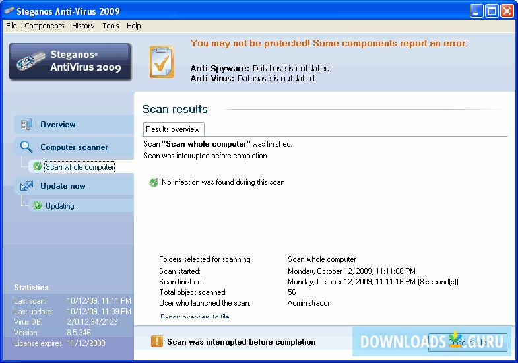Click the Anti-Spyware database outdated message
518x363 pixels.
[x=260, y=69]
